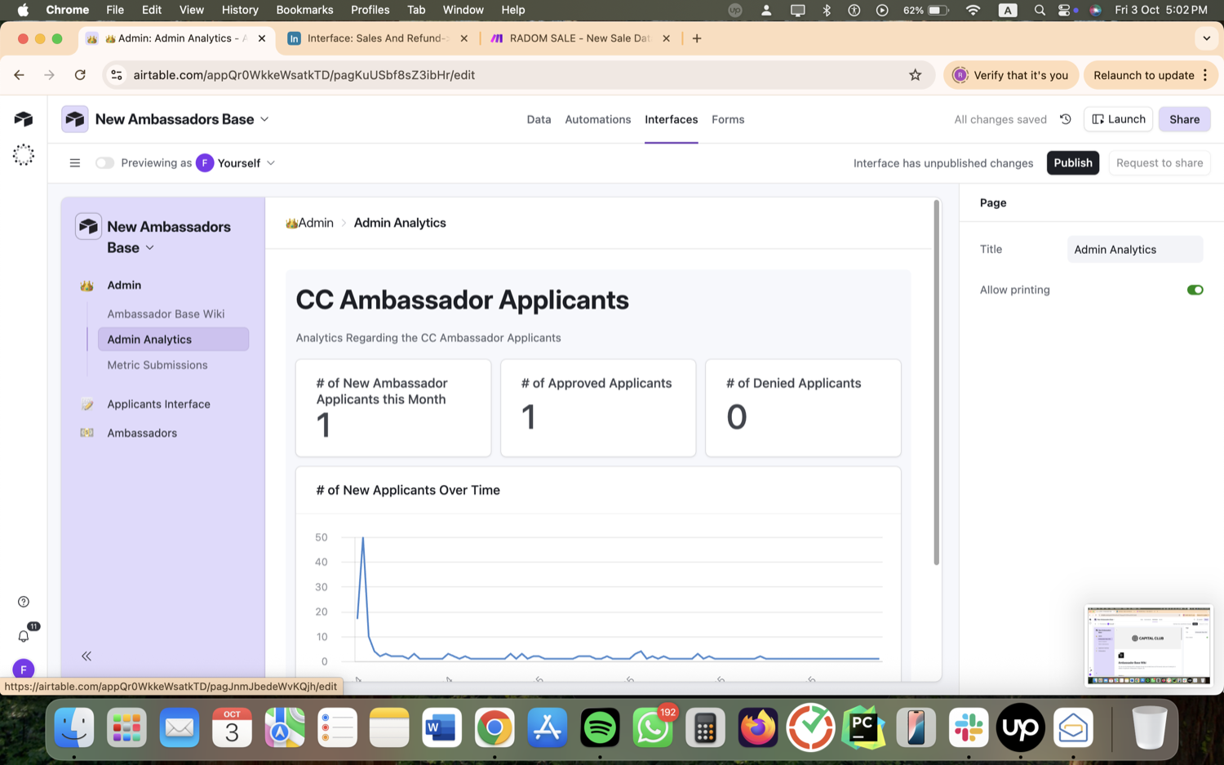This screenshot has height=765, width=1224.
Task: Switch to the Data tab
Action: click(539, 119)
